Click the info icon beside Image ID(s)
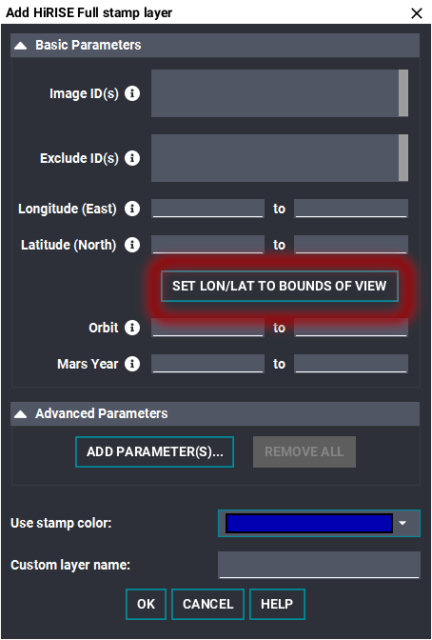This screenshot has width=432, height=640. click(131, 93)
